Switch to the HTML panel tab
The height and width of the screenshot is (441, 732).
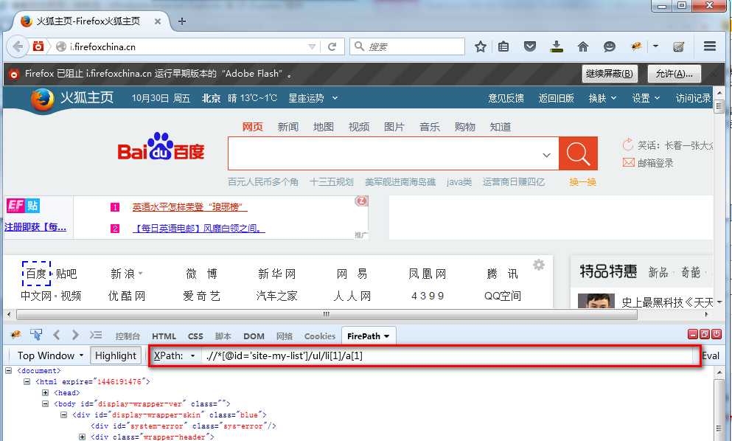(x=164, y=336)
